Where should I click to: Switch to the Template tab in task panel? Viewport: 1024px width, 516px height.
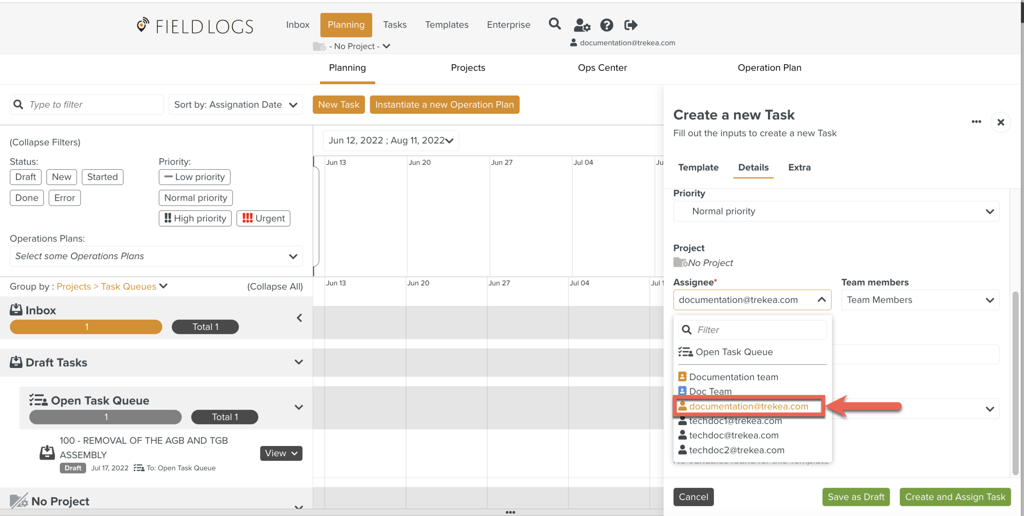pos(698,167)
